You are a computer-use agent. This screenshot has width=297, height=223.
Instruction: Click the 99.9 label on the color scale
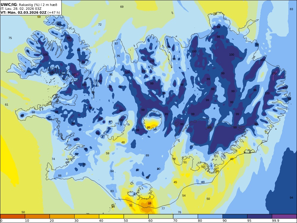[x=275, y=221]
